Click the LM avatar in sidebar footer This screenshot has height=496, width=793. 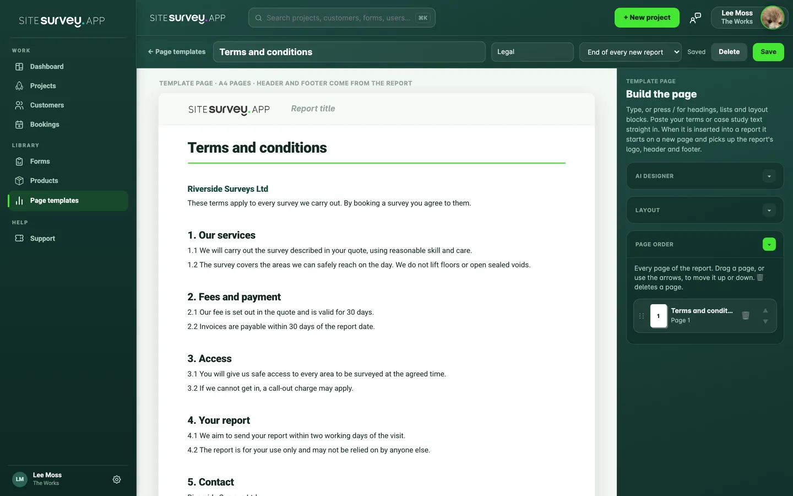point(20,479)
